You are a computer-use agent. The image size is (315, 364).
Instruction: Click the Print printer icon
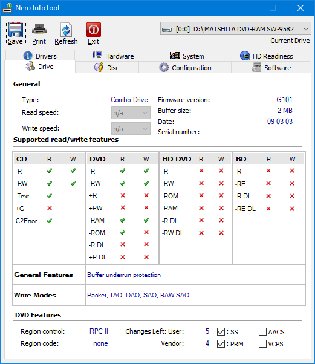pyautogui.click(x=39, y=30)
